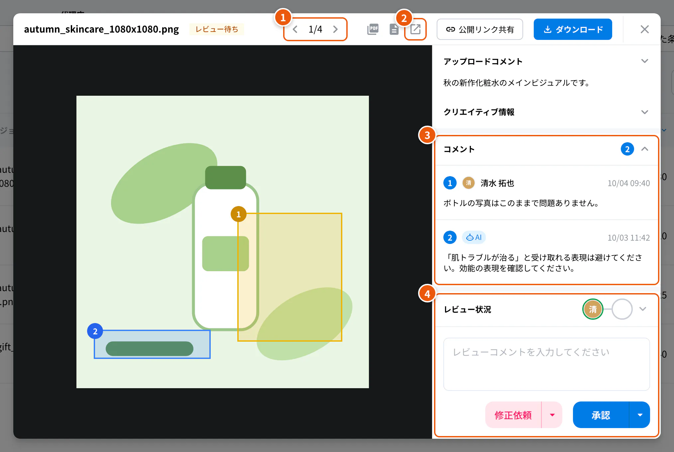Click the comment text ボトルの写真はこのままで問題ありません。
The width and height of the screenshot is (674, 452).
click(521, 203)
